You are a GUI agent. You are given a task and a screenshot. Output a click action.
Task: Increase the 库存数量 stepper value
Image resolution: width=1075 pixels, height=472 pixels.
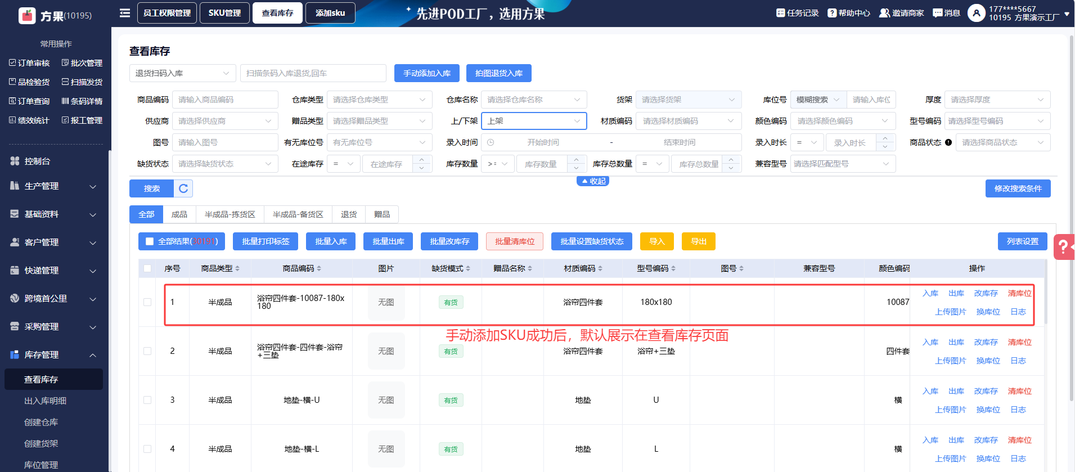(576, 160)
